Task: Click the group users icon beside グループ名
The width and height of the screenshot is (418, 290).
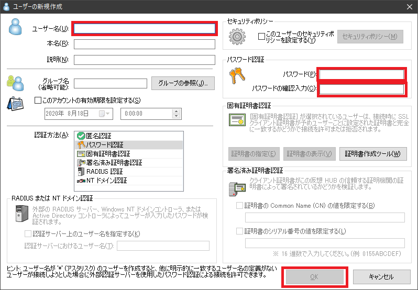Action: tap(15, 83)
